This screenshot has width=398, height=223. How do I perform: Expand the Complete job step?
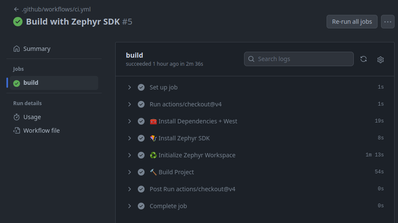[x=130, y=206]
